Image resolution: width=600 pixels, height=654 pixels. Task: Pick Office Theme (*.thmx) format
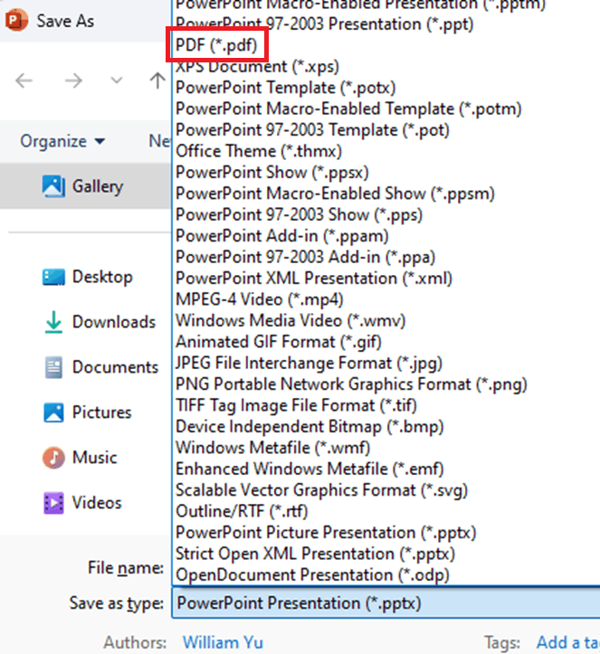[259, 151]
